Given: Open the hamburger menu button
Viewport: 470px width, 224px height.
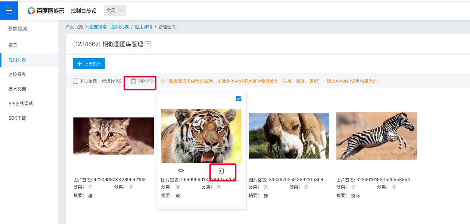Looking at the screenshot, I should click(9, 11).
